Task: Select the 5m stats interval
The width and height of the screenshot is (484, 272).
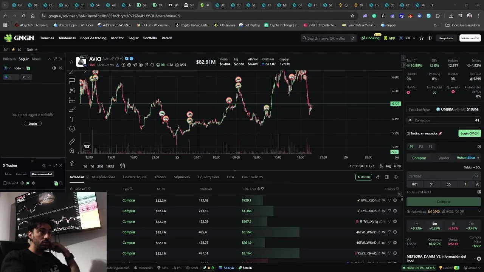Action: 434,226
